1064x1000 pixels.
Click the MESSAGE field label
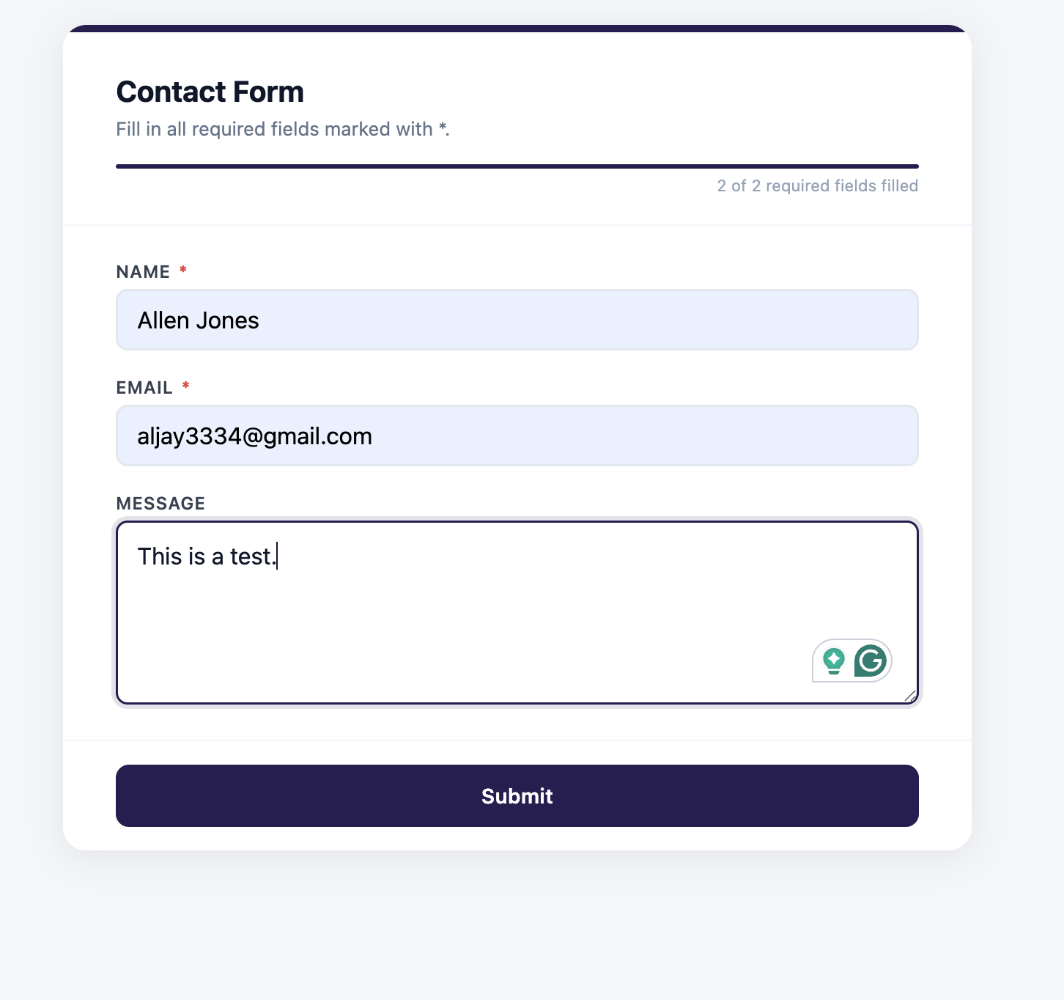(160, 504)
